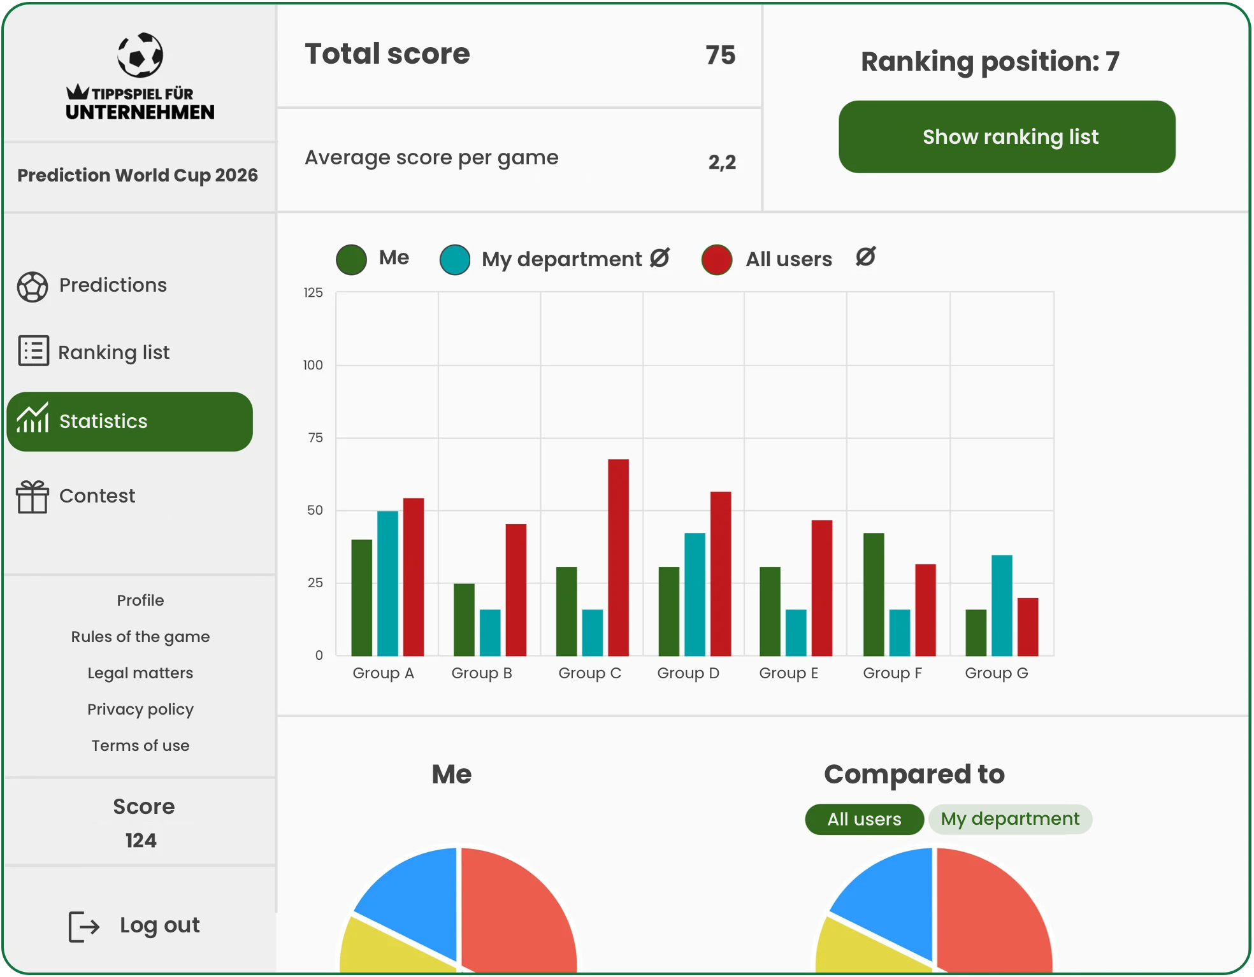The width and height of the screenshot is (1254, 977).
Task: Click the Ranking list icon
Action: (33, 351)
